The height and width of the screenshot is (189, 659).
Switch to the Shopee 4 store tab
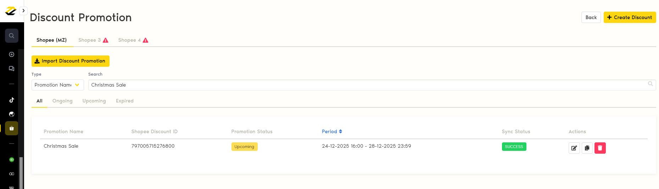[x=133, y=40]
